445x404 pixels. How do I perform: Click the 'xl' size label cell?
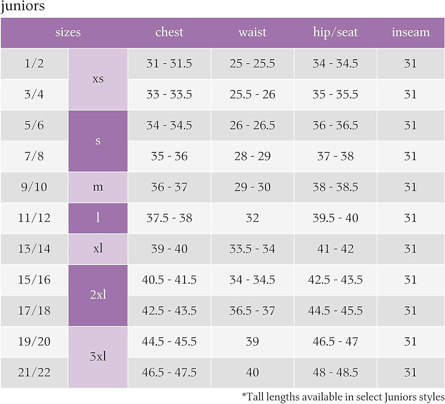(x=98, y=249)
